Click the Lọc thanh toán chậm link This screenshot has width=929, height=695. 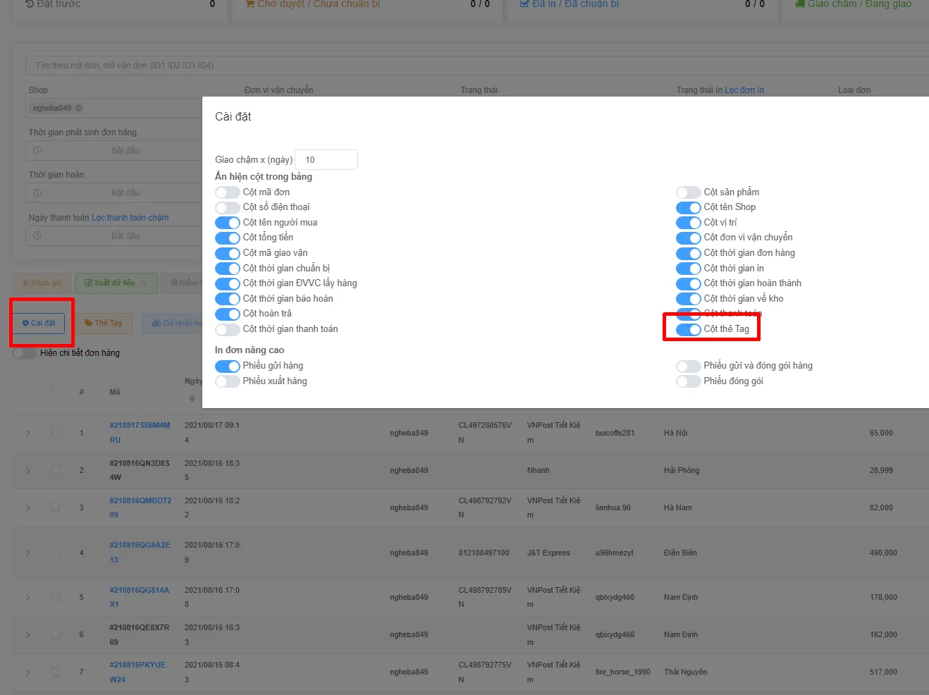click(x=130, y=218)
